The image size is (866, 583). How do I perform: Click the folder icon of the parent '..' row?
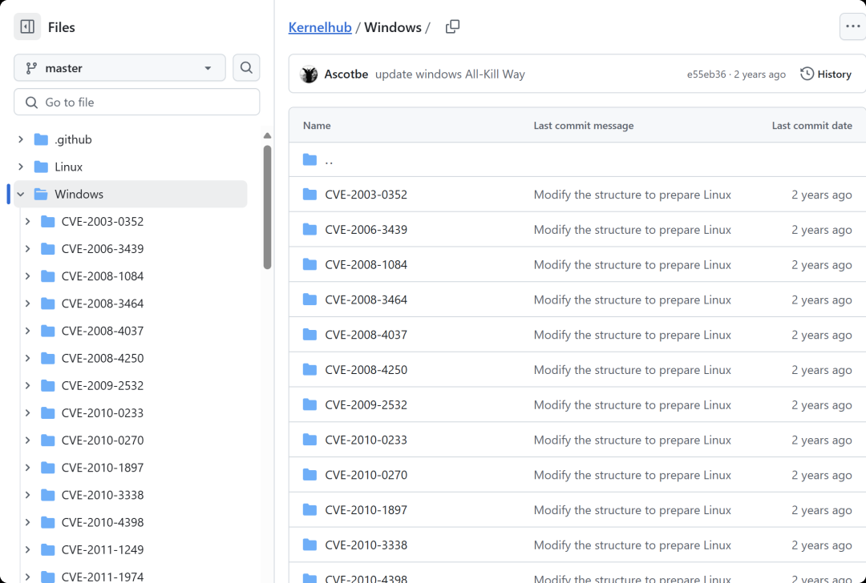pos(310,160)
